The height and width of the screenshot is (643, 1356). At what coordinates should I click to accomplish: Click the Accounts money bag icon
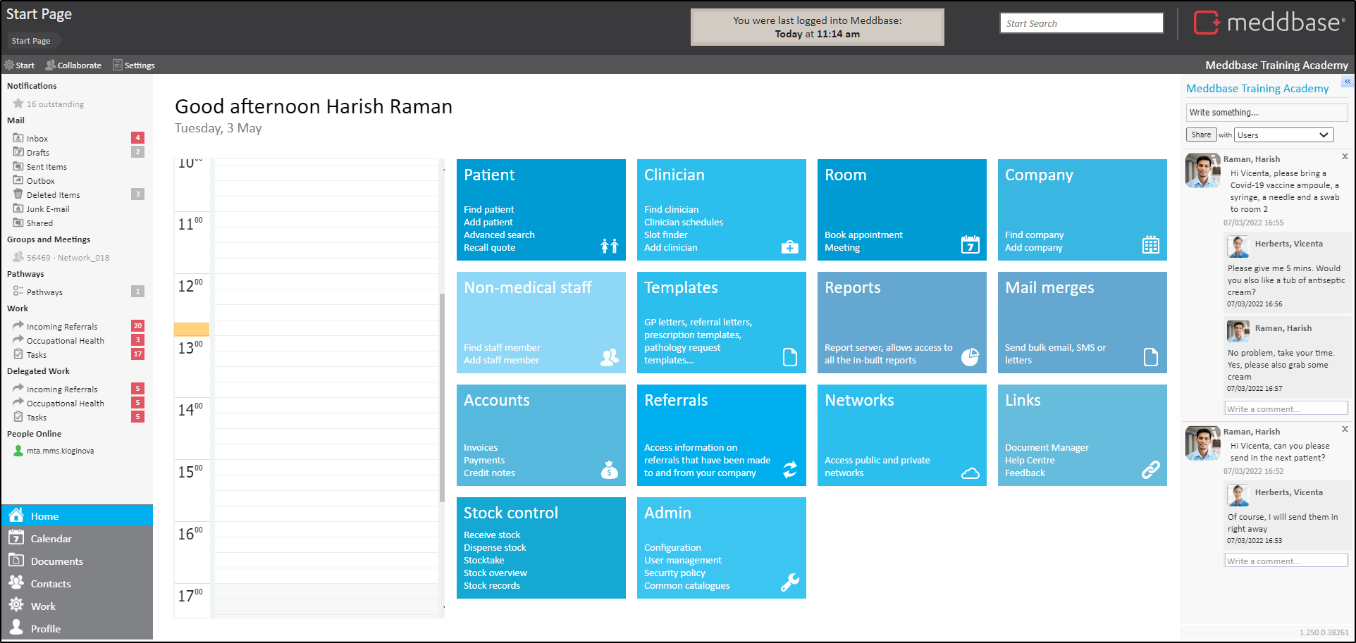tap(609, 470)
